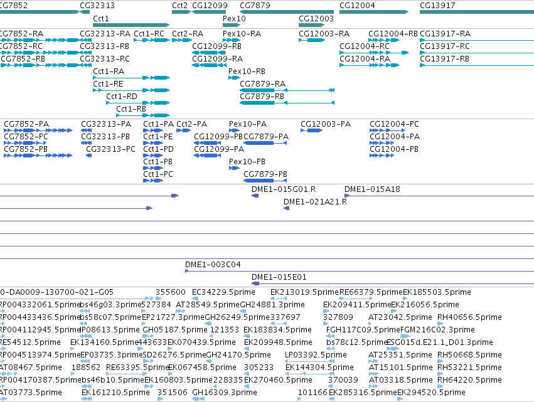The height and width of the screenshot is (402, 534).
Task: Select protein Pex10-PB
Action: coord(234,168)
